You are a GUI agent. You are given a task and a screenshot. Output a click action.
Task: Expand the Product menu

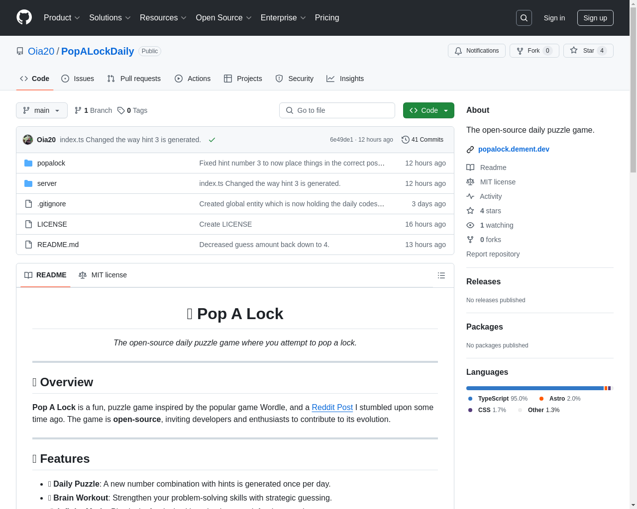tap(62, 18)
